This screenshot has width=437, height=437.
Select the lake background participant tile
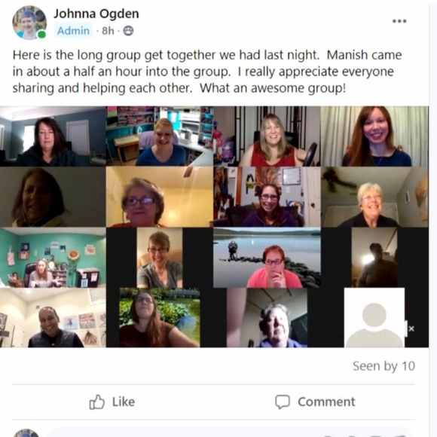tap(267, 258)
